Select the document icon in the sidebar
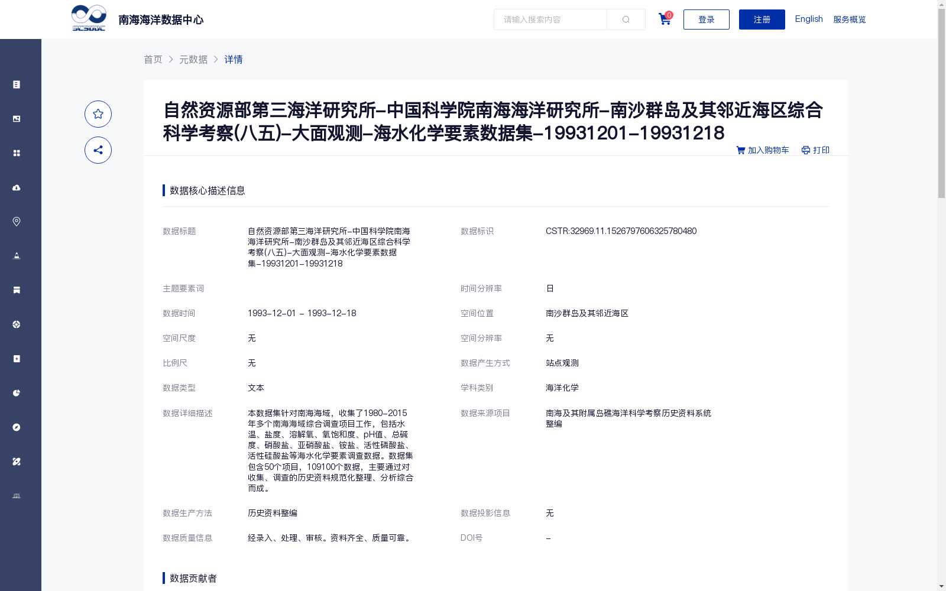 click(16, 84)
